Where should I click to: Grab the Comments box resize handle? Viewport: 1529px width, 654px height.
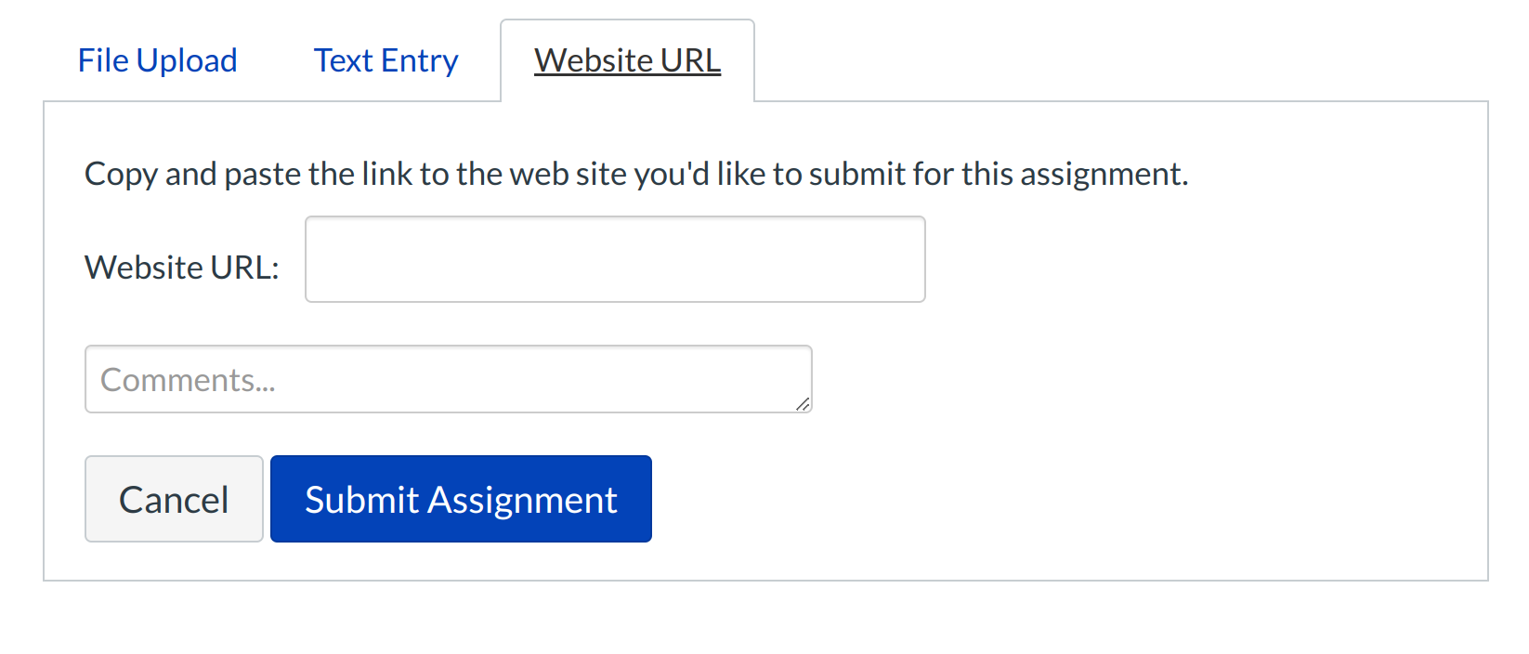803,403
